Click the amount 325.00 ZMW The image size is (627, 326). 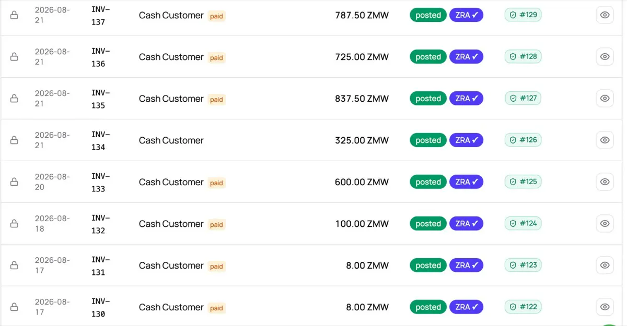click(x=362, y=140)
